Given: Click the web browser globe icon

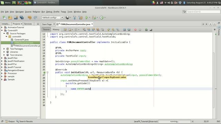Looking at the screenshot, I should pyautogui.click(x=67, y=18).
